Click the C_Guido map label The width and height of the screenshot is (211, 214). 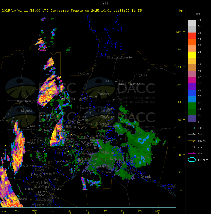31,126
